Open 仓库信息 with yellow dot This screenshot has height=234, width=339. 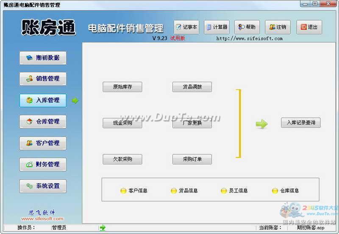click(285, 190)
